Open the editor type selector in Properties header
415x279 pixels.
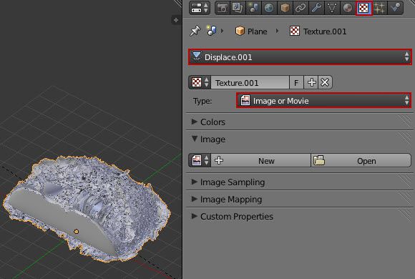click(x=200, y=8)
